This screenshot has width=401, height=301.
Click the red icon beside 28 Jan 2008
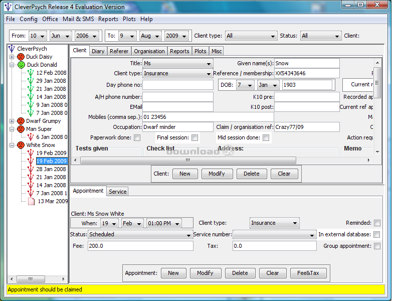(31, 169)
